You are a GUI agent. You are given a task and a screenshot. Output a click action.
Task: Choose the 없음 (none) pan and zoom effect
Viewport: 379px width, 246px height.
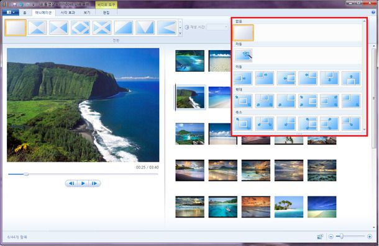(243, 33)
